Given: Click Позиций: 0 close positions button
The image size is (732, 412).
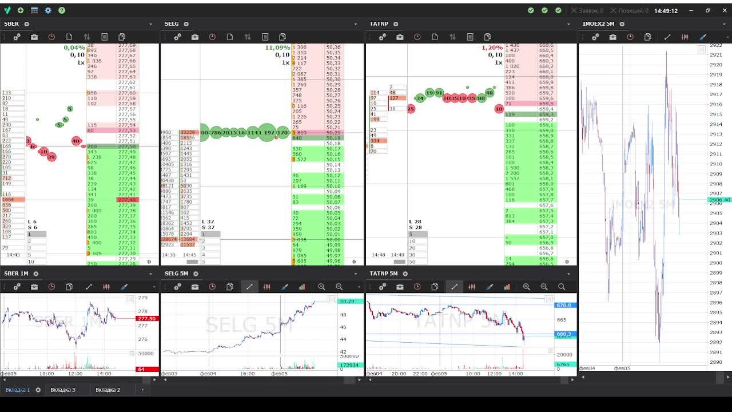Looking at the screenshot, I should (629, 10).
